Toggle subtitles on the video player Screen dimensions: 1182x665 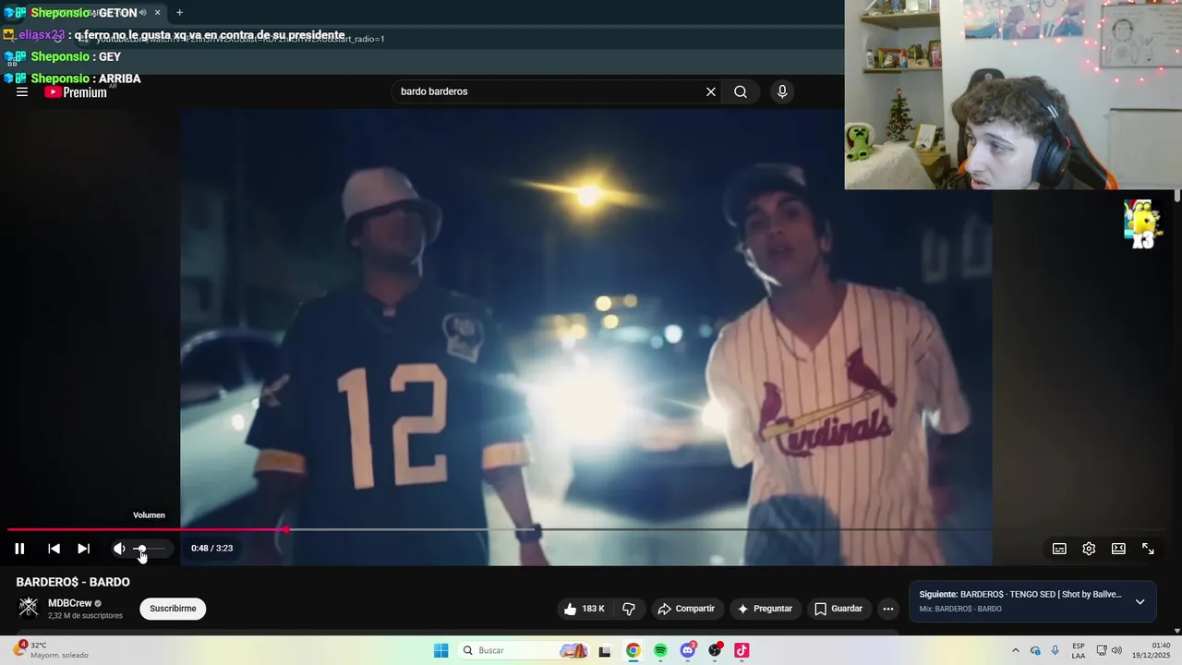coord(1059,549)
